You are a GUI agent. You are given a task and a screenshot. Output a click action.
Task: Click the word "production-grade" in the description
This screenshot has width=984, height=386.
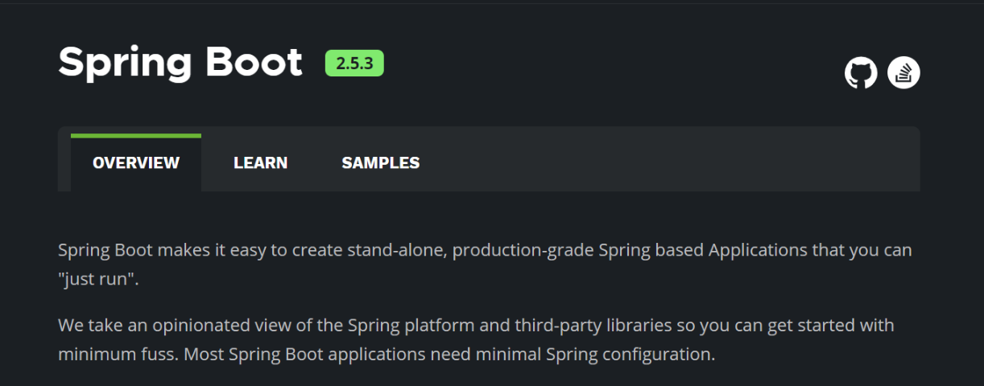523,250
